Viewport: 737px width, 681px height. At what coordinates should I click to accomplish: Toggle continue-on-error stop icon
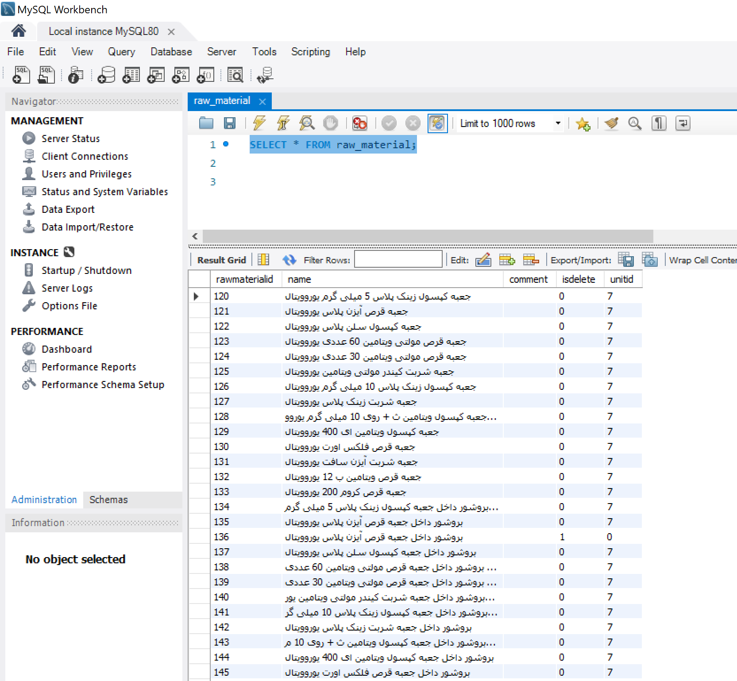click(359, 123)
